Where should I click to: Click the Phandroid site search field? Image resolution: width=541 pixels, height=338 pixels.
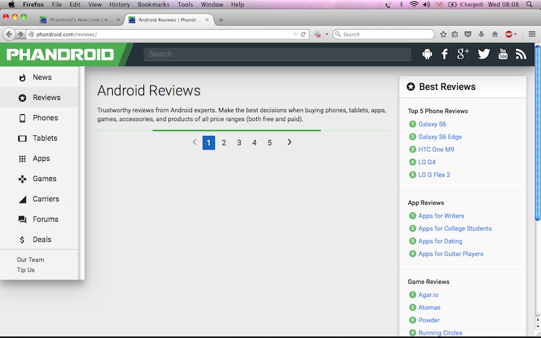coord(277,54)
